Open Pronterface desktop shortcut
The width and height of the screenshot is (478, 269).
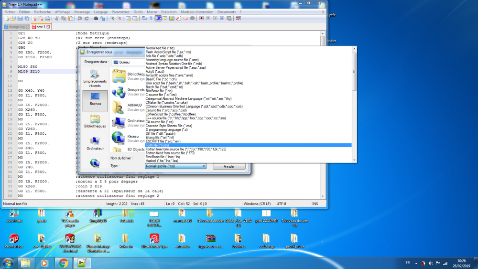[x=14, y=241]
